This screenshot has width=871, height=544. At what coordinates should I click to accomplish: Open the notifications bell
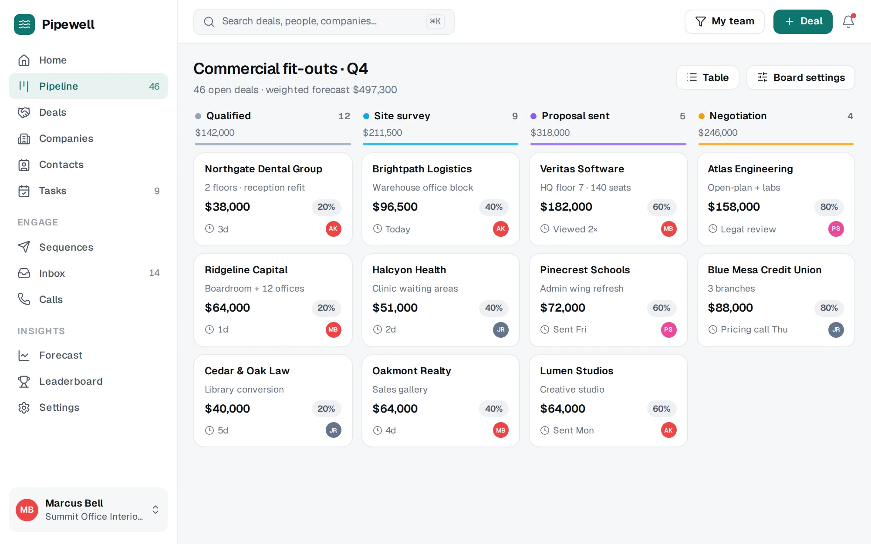click(x=848, y=21)
